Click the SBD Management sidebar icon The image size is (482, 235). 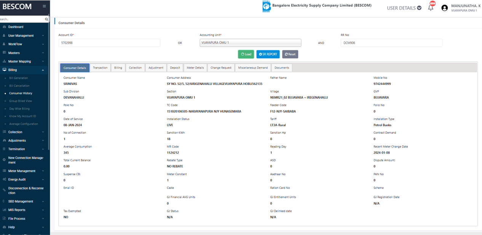[4, 201]
